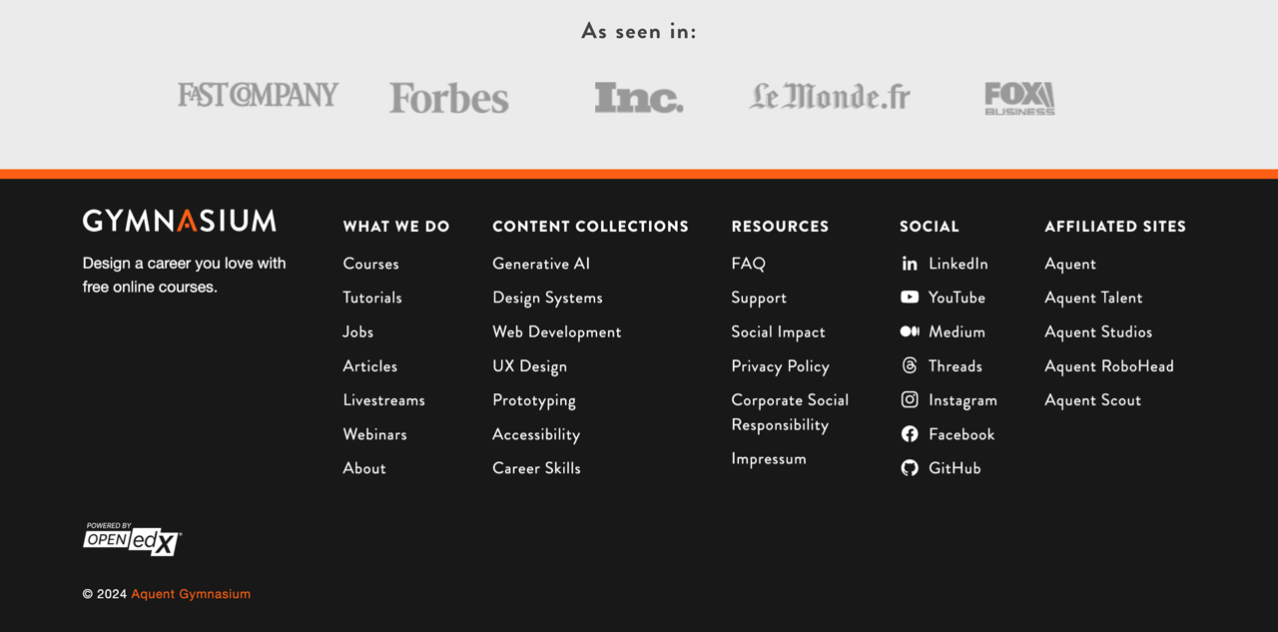Viewport: 1278px width, 632px height.
Task: Open the Privacy Policy link
Action: click(780, 366)
